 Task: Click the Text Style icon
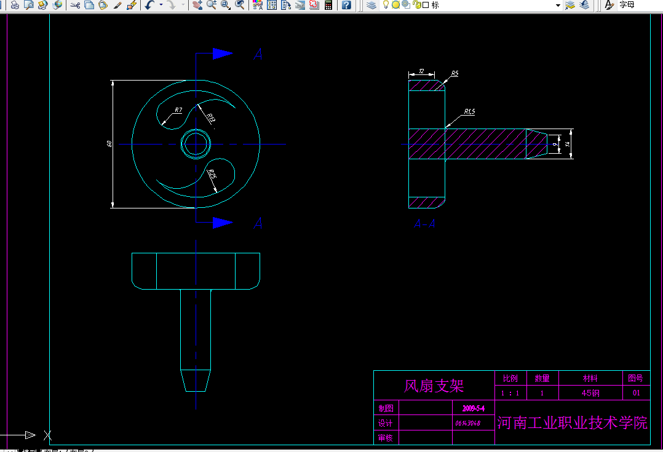point(609,5)
